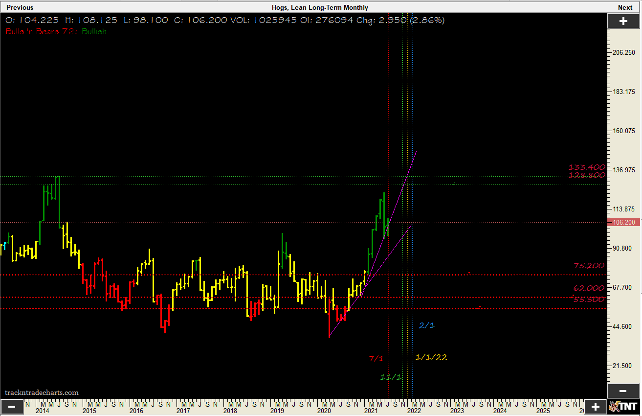Click the 1/1/22 date annotation

[431, 357]
